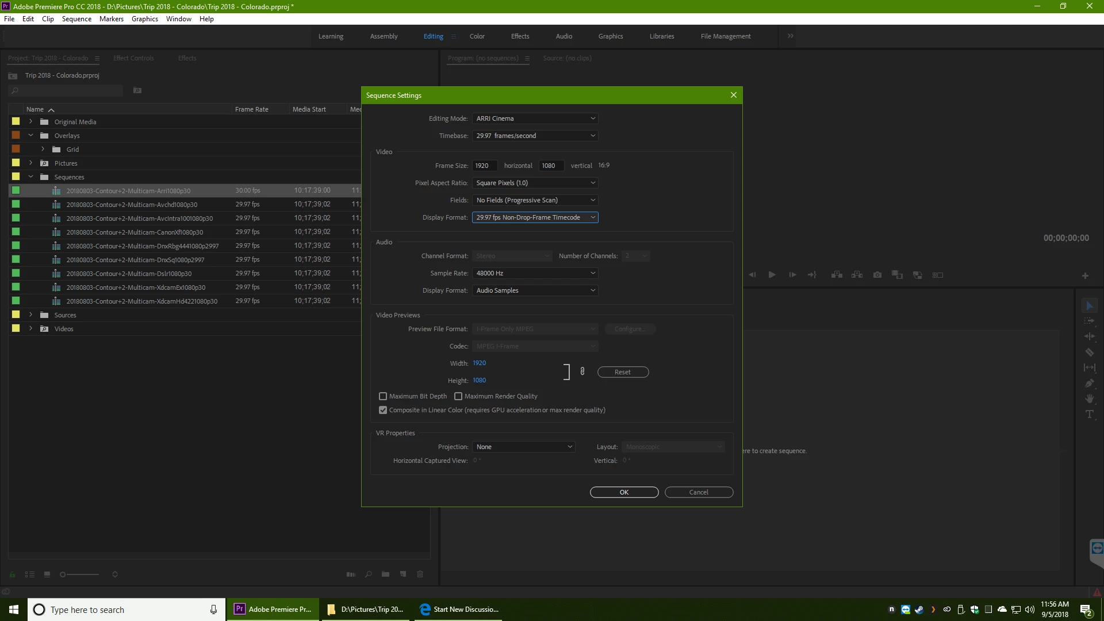The width and height of the screenshot is (1104, 621).
Task: Open the Timebase dropdown
Action: pos(535,136)
